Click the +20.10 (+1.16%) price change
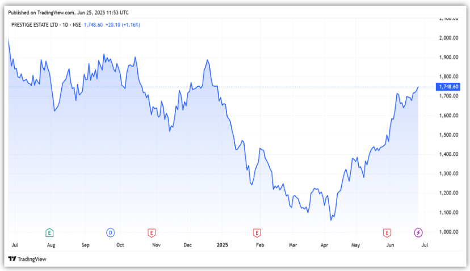470x271 pixels. (x=124, y=25)
